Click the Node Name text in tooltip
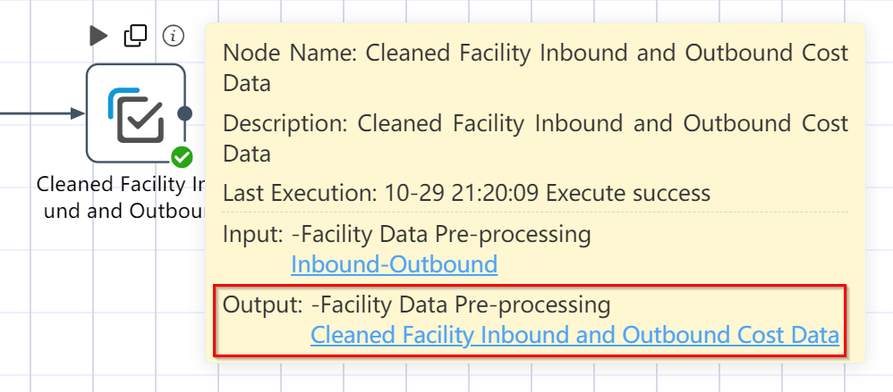This screenshot has width=893, height=392. point(535,68)
